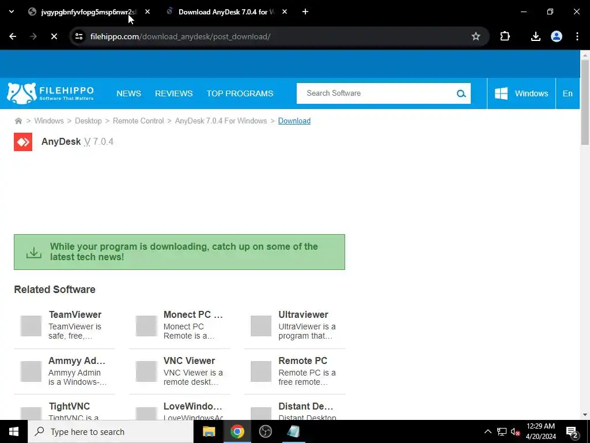Click TeamViewer thumbnail placeholder
The width and height of the screenshot is (590, 443).
click(31, 326)
